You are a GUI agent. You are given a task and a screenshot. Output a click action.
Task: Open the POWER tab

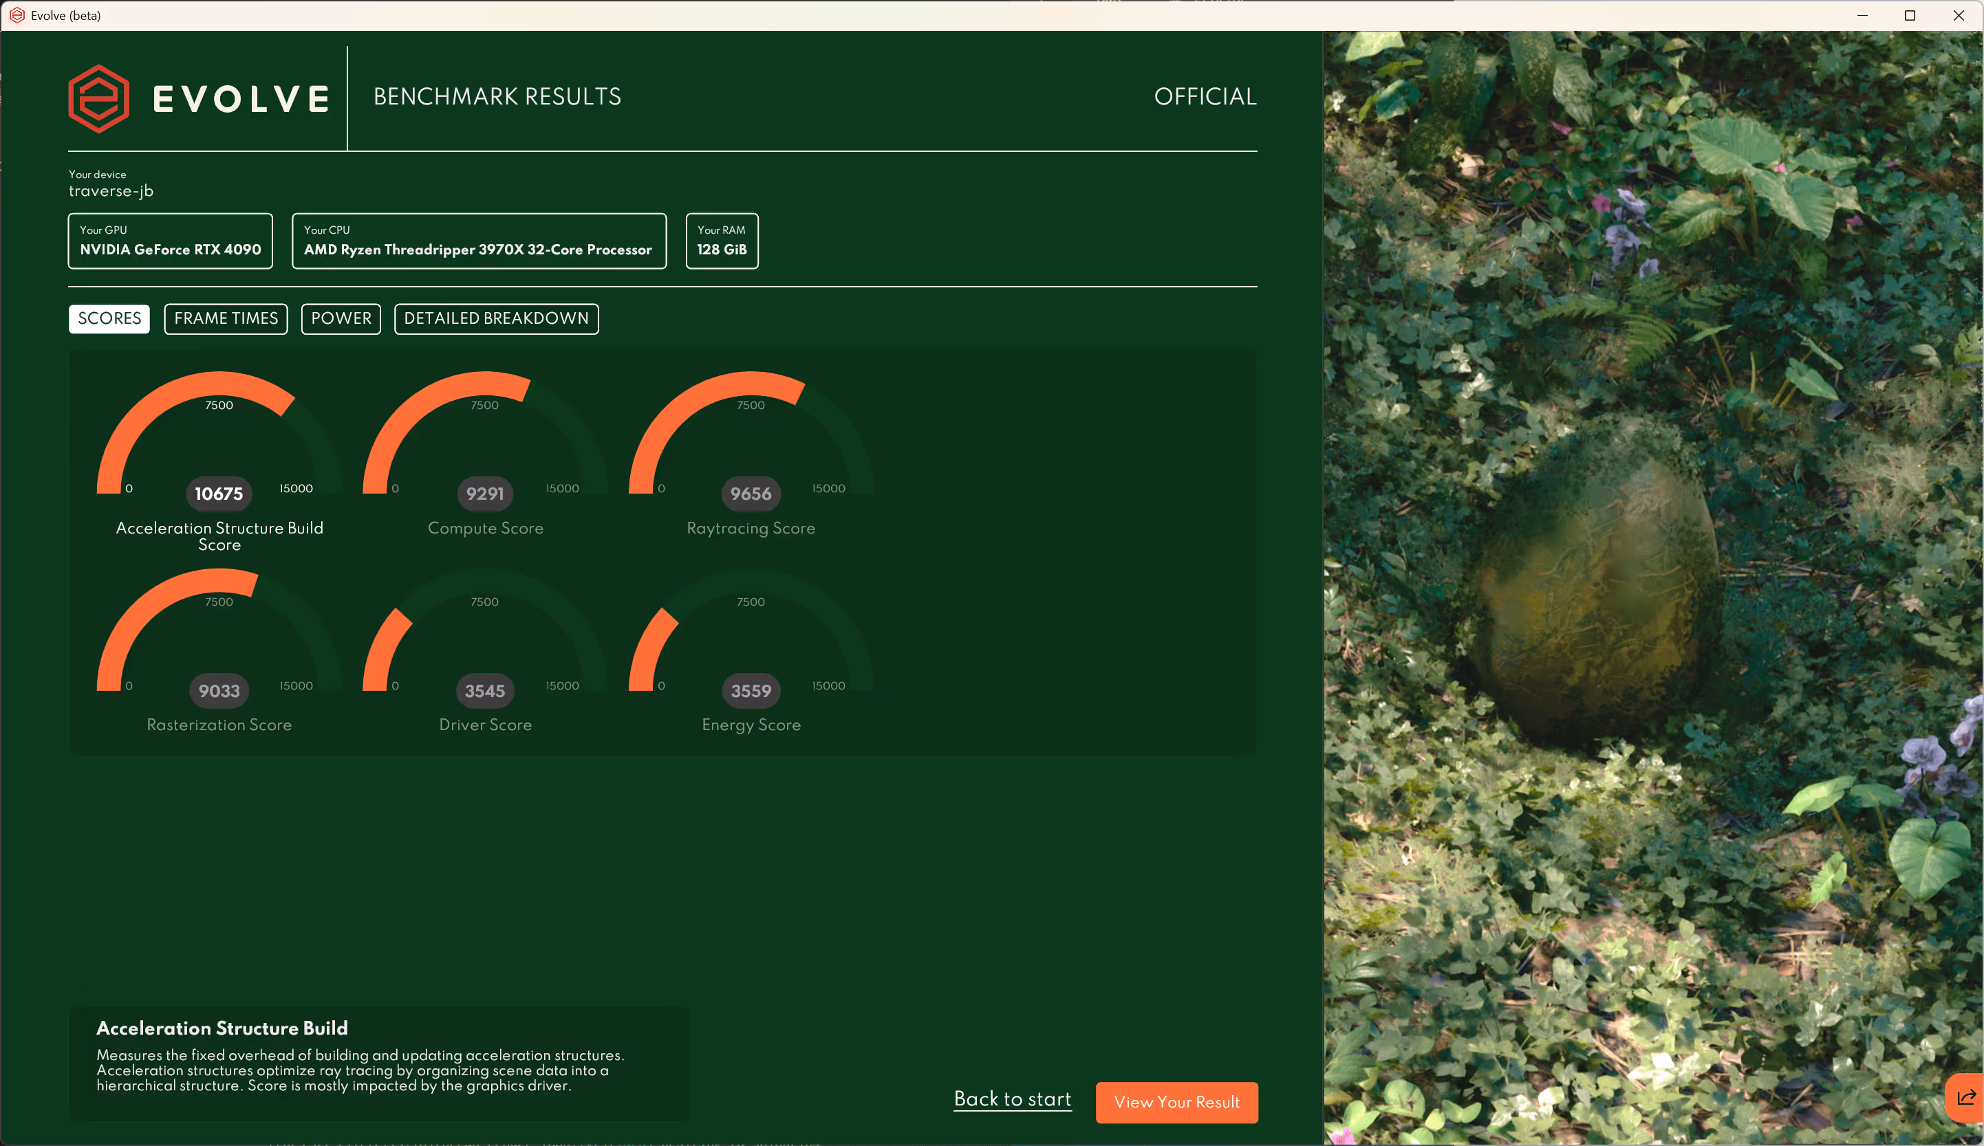pos(341,318)
